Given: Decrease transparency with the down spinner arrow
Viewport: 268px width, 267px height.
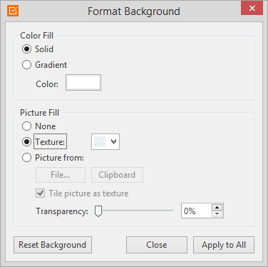Looking at the screenshot, I should point(217,214).
